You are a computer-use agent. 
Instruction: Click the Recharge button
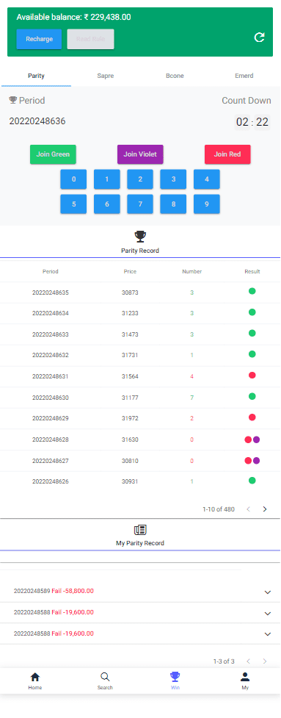coord(39,39)
